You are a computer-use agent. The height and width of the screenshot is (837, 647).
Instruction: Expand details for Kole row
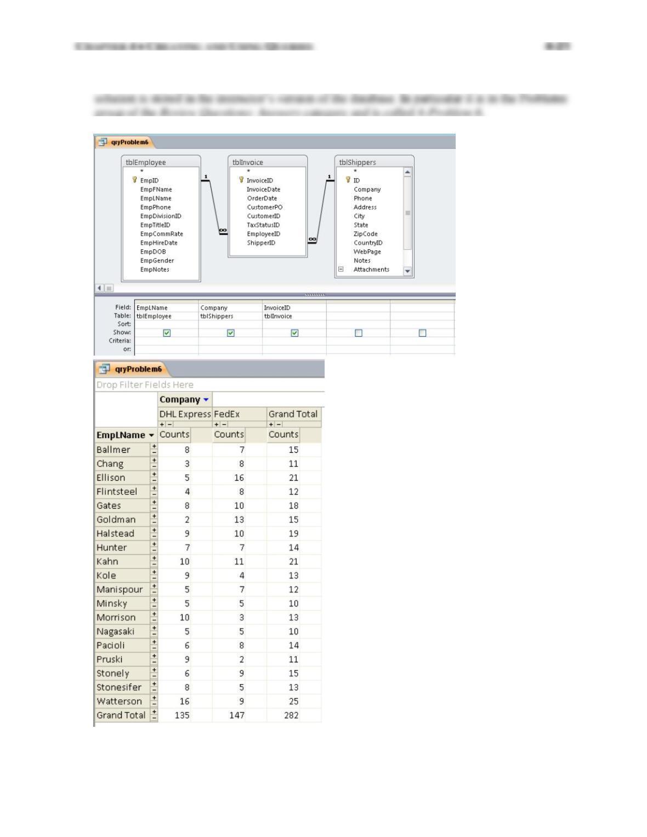click(154, 573)
